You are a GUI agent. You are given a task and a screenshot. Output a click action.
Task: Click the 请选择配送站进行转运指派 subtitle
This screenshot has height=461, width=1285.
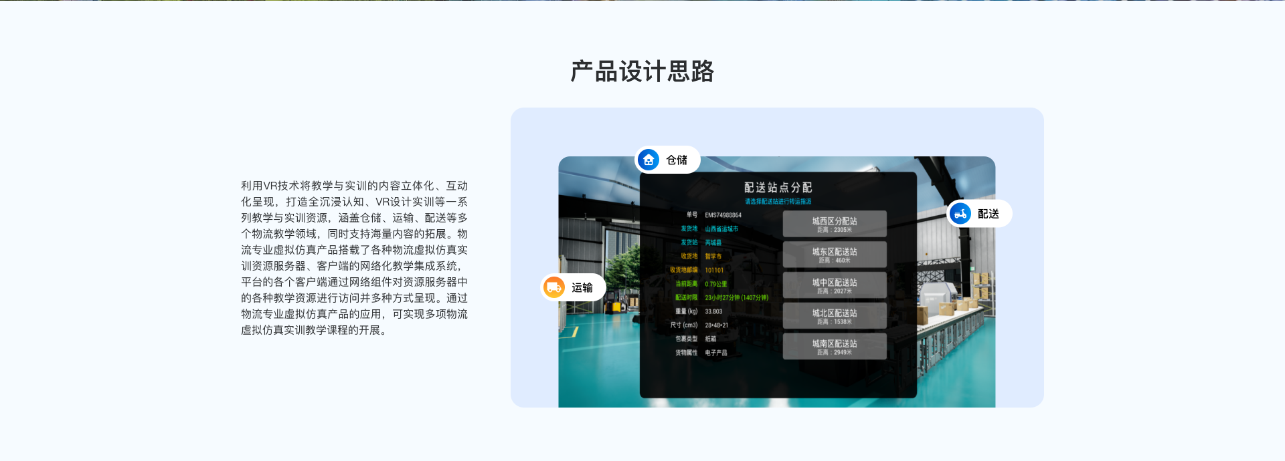(x=778, y=201)
